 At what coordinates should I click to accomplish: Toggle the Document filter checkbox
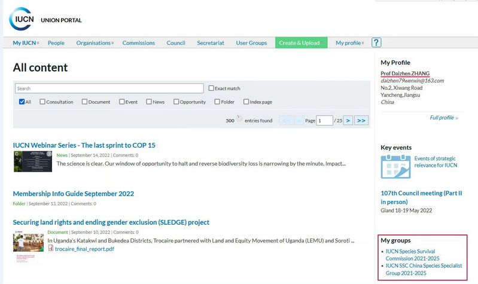tap(84, 102)
